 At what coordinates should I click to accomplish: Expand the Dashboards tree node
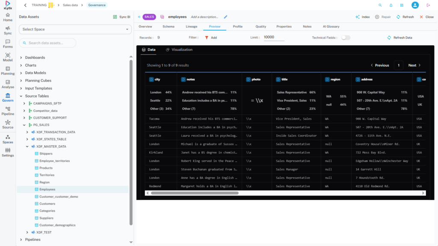tap(21, 58)
